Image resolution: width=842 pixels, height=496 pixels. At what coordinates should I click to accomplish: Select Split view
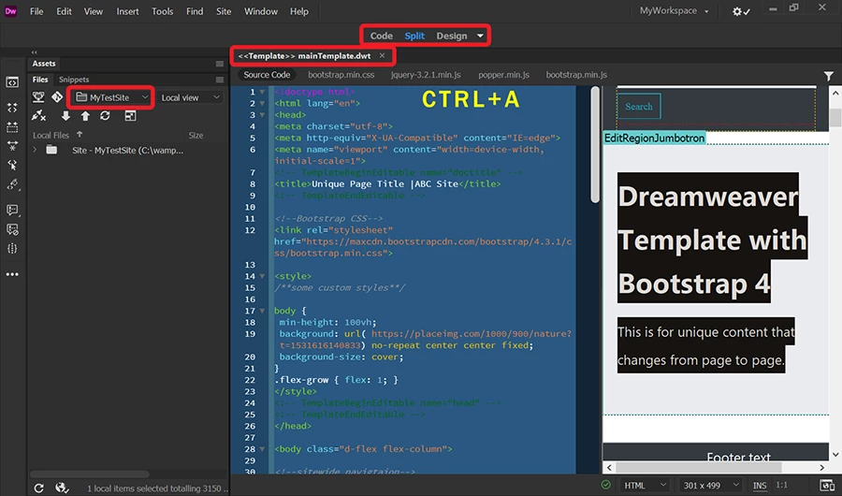click(x=414, y=36)
